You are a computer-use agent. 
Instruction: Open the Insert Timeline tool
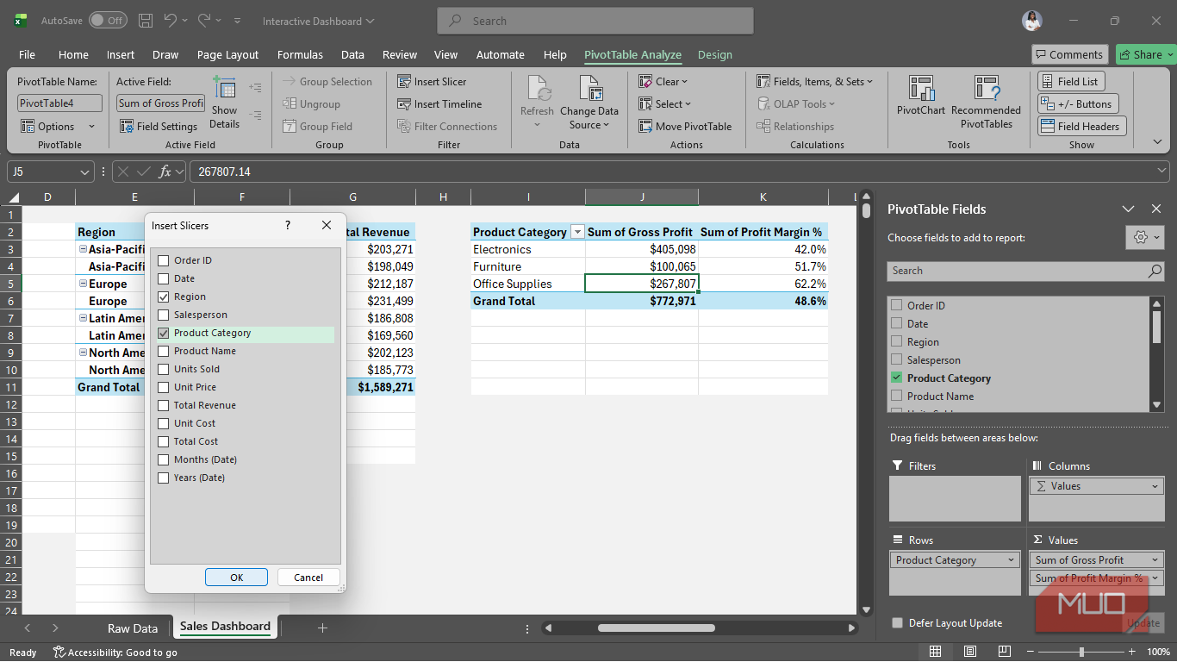439,104
